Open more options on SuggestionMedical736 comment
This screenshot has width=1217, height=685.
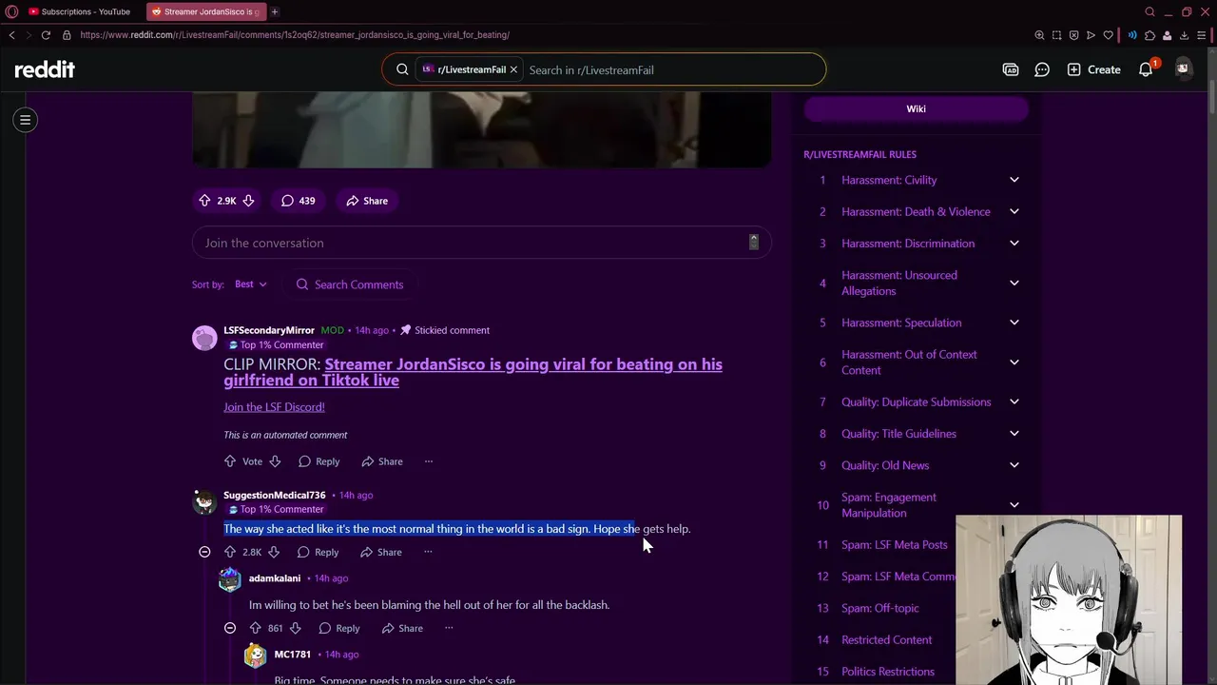coord(428,552)
